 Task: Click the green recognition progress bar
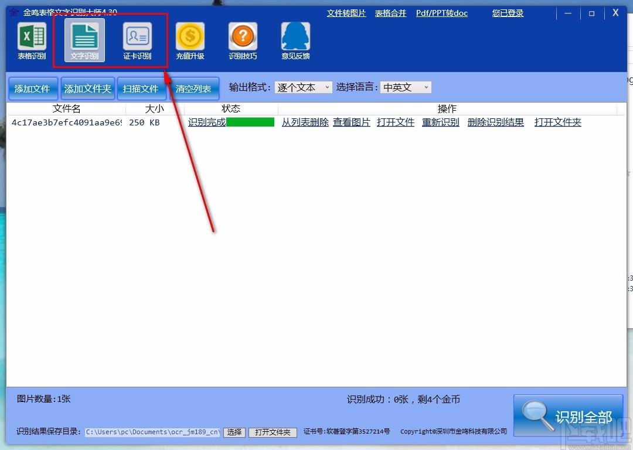pyautogui.click(x=250, y=122)
